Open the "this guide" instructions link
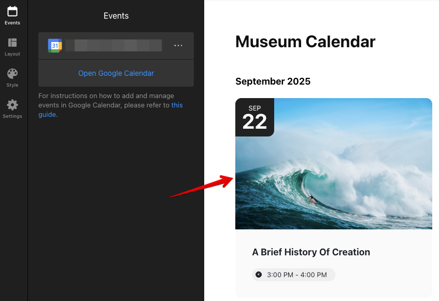Viewport: 439px width, 301px height. pyautogui.click(x=110, y=110)
